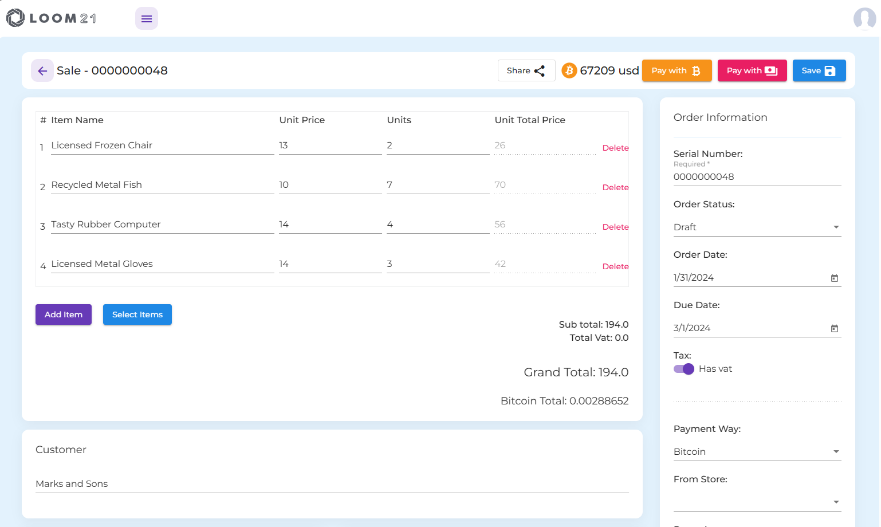
Task: Click the Unit Total Price column header
Action: pyautogui.click(x=530, y=120)
